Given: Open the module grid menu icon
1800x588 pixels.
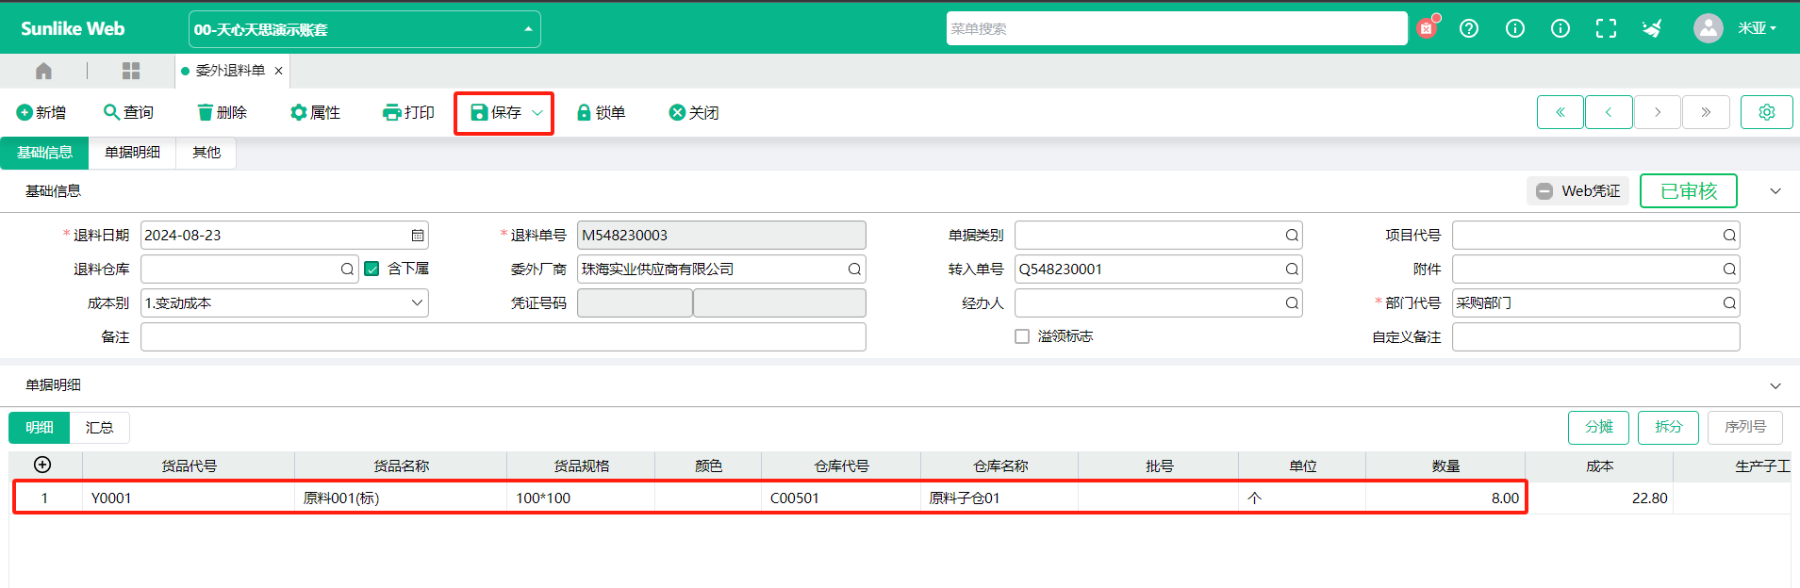Looking at the screenshot, I should click(x=131, y=71).
